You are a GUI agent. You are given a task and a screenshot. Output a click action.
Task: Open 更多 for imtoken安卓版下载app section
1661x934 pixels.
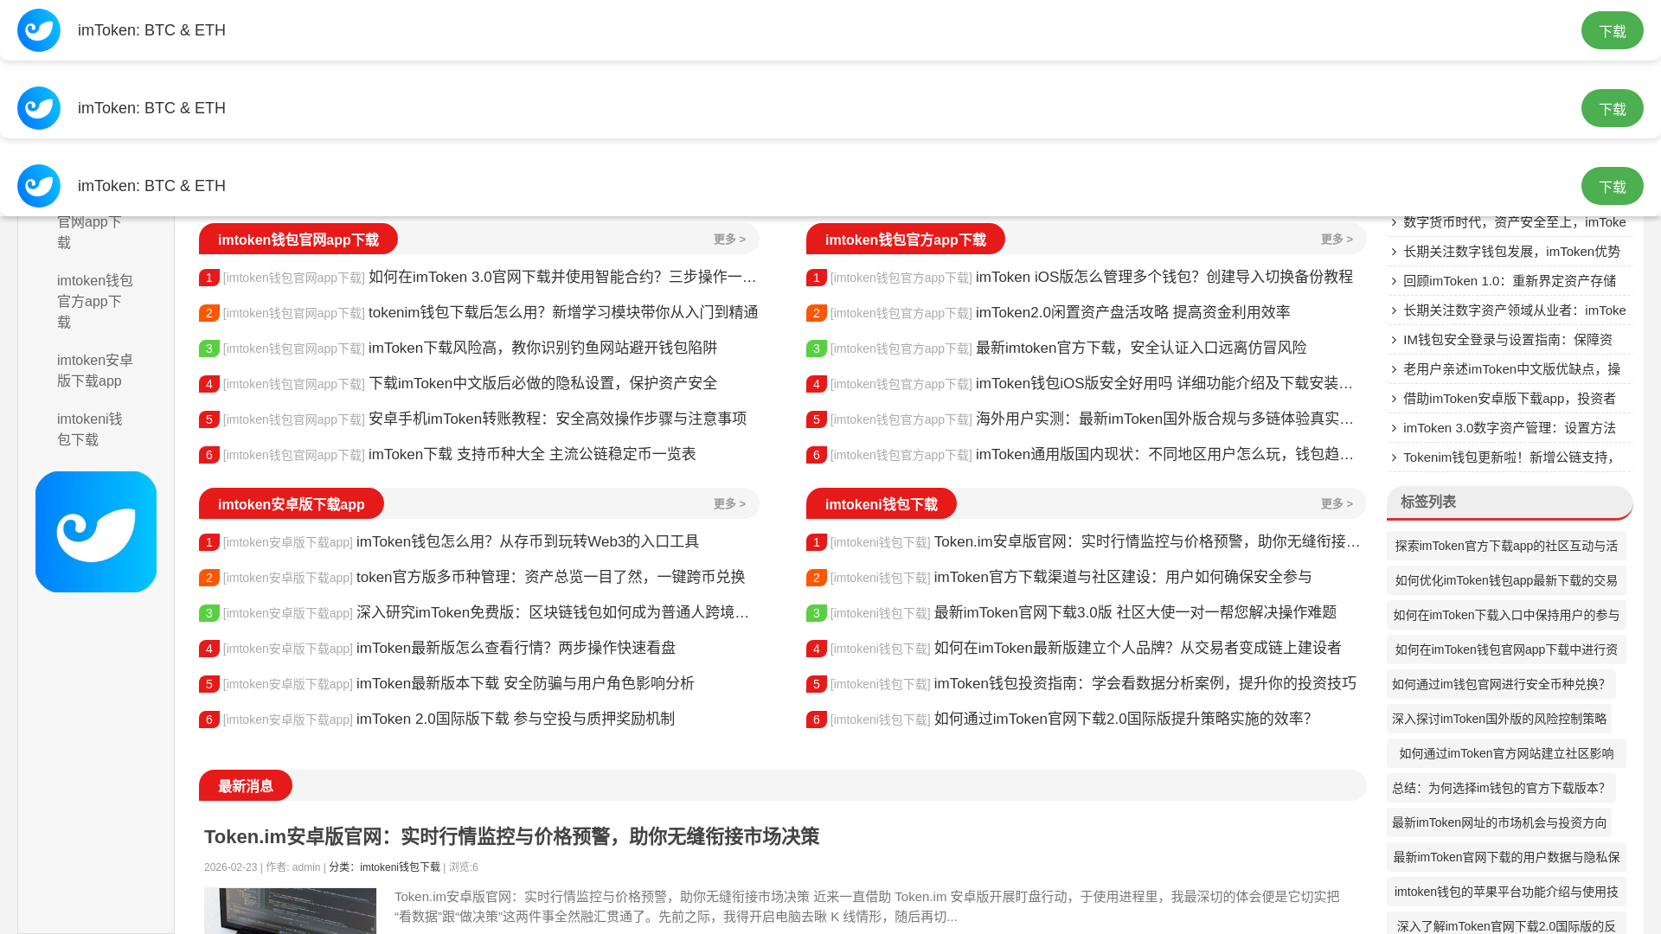[729, 503]
